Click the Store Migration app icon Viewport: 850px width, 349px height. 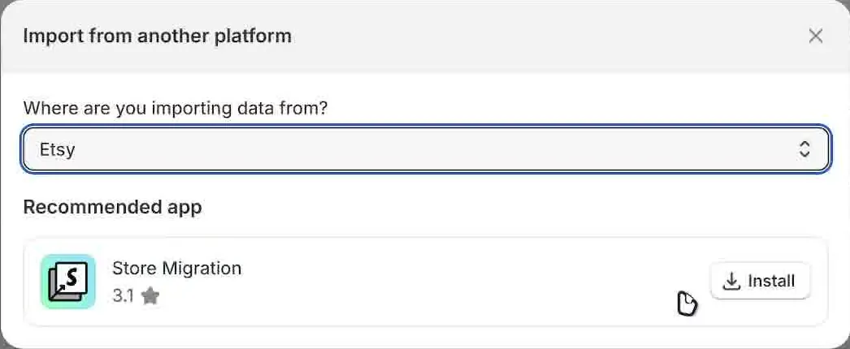[x=68, y=282]
